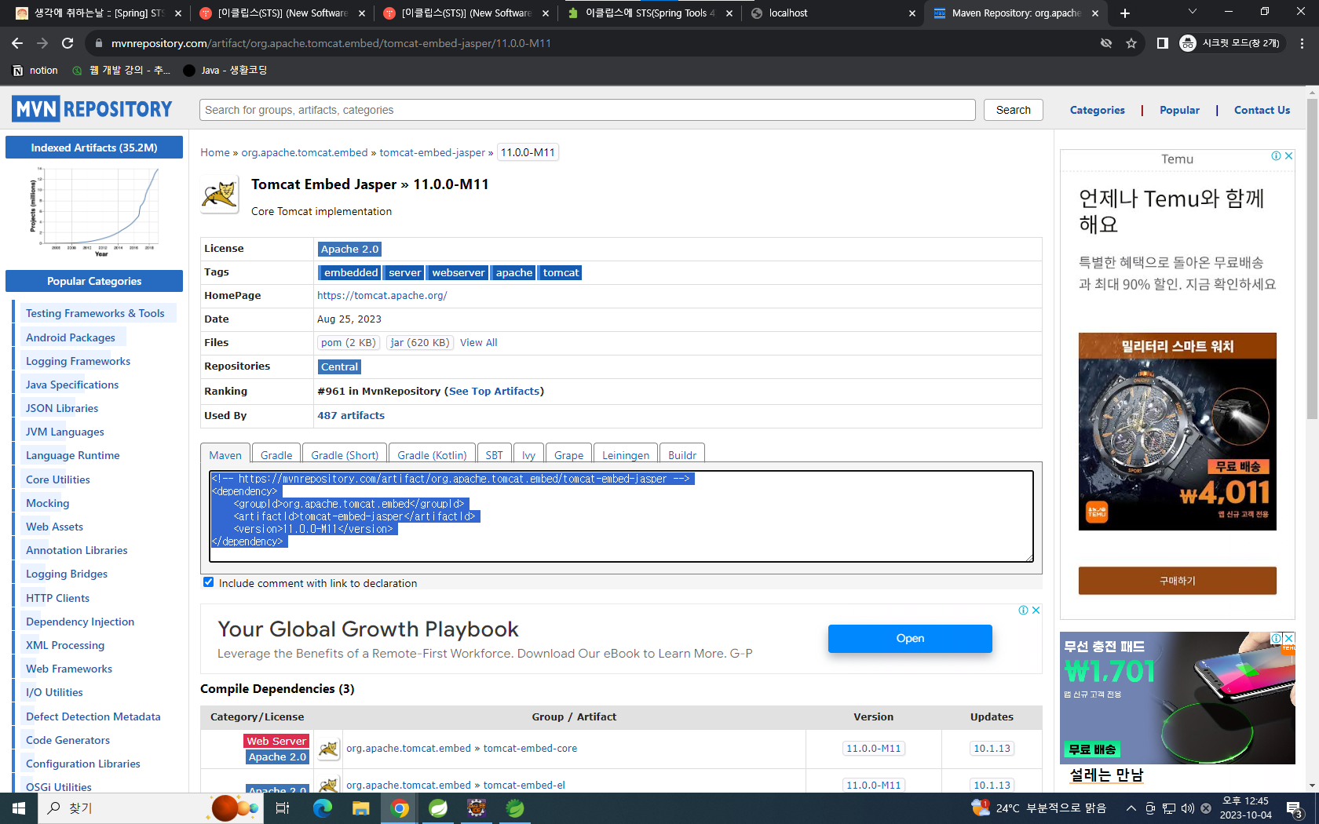Image resolution: width=1319 pixels, height=824 pixels.
Task: Open the Categories nav link
Action: [1097, 110]
